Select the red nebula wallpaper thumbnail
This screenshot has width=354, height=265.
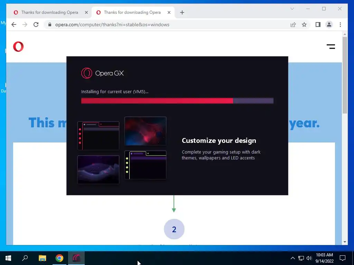(x=146, y=131)
